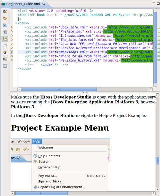Click the preview pane scroll-down arrow
Screen dimensions: 160x196
157,189
